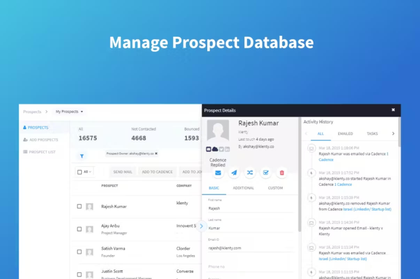Viewport: 420px width, 279px height.
Task: Select the checkbox beside Ajay Anbu
Action: (x=79, y=229)
